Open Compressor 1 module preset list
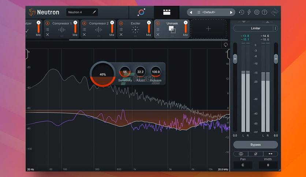306x177 pixels. coord(48,29)
